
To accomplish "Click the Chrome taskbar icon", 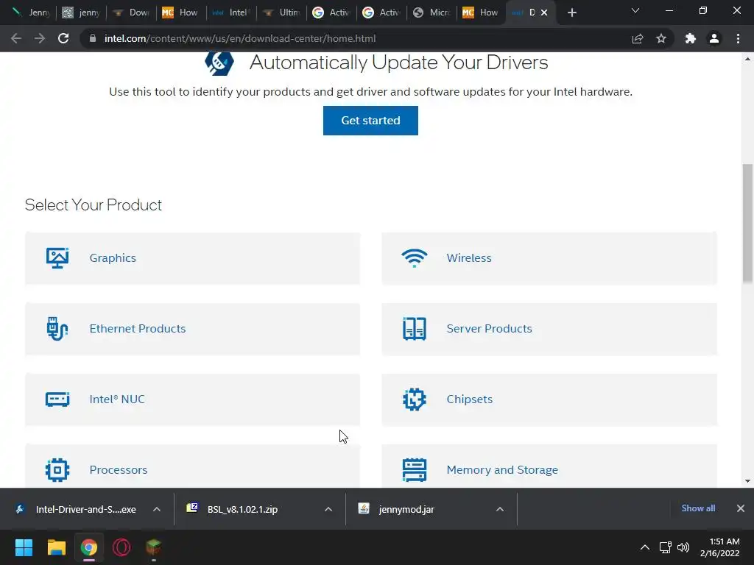I will coord(88,547).
